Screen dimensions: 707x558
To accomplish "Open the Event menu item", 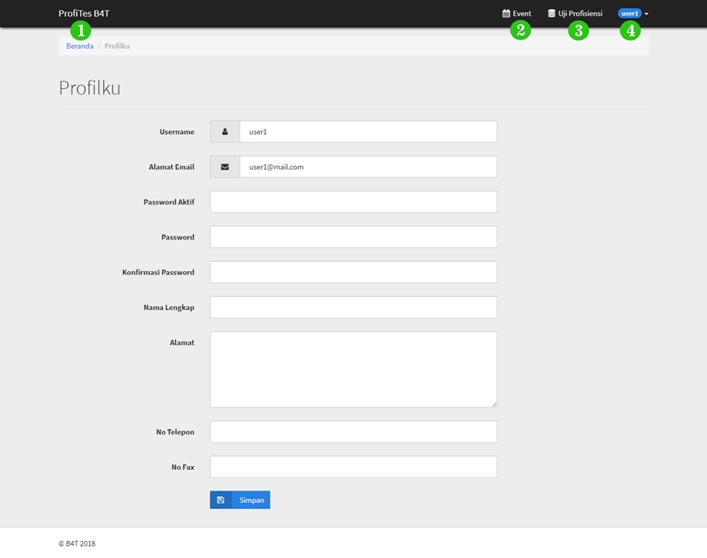I will pos(522,14).
